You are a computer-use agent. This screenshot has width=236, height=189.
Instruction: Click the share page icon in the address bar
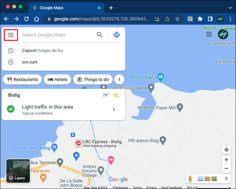coord(167,19)
